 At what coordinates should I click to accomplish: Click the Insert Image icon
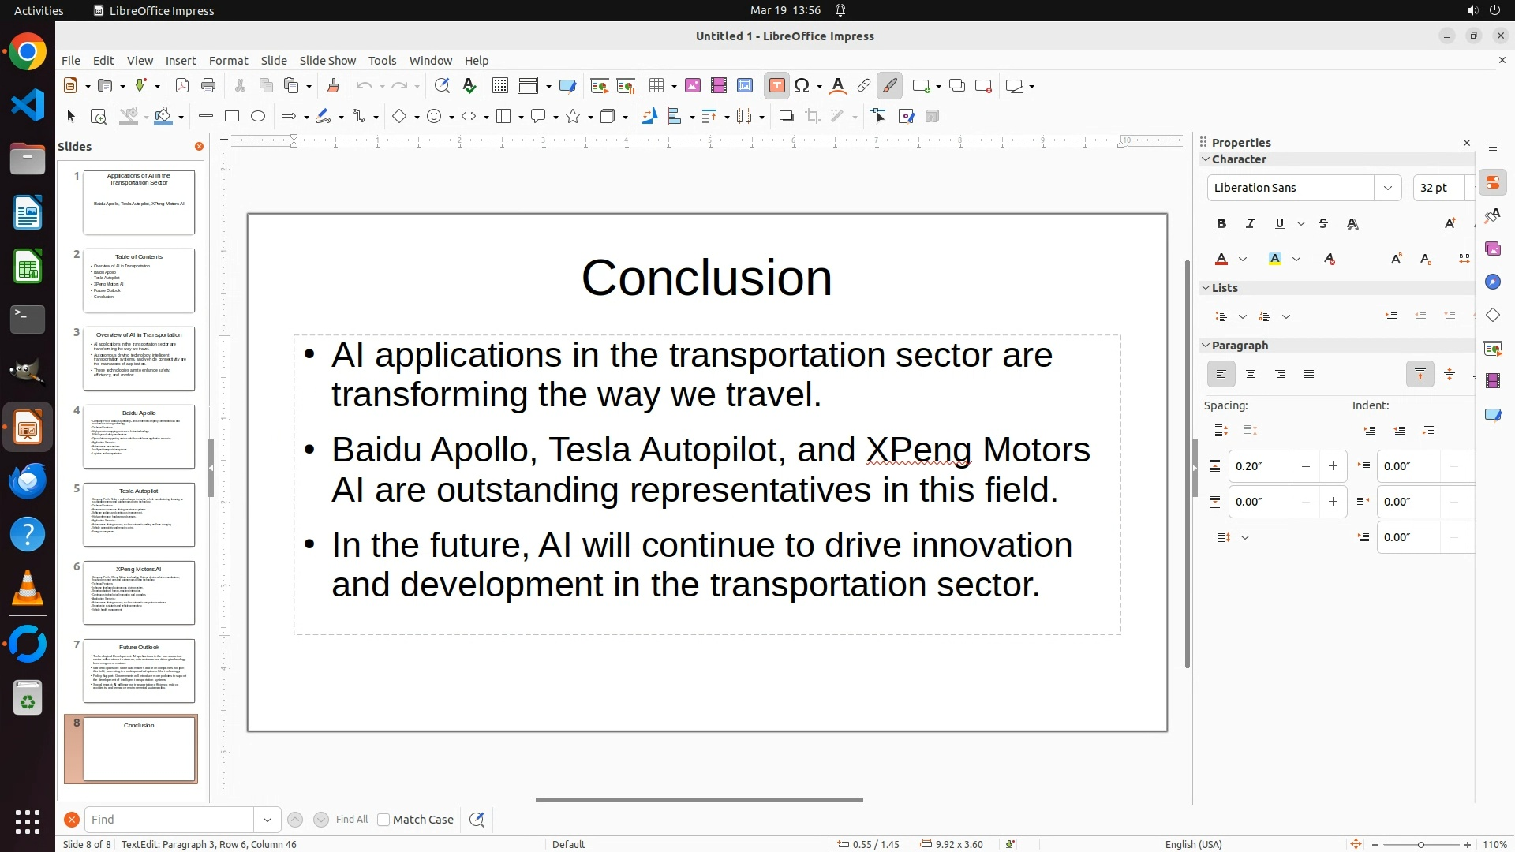693,86
